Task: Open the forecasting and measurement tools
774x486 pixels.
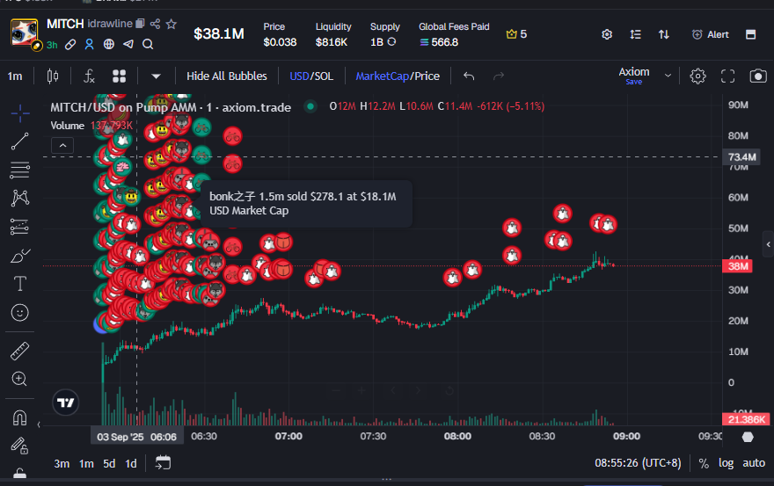Action: point(20,227)
